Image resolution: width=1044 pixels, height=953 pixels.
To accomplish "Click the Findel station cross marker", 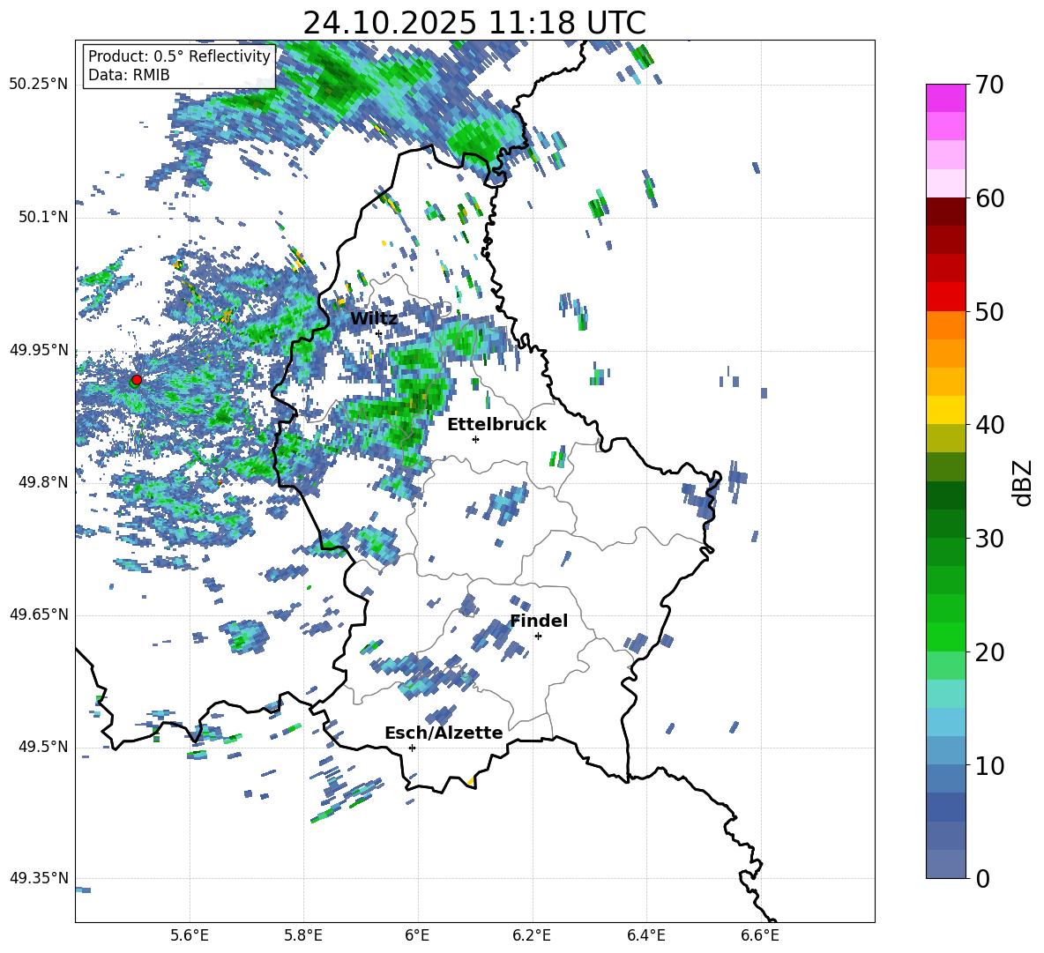I will coord(538,637).
